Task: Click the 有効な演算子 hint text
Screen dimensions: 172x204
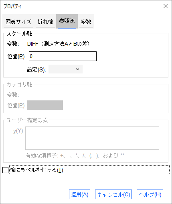Action: [x=75, y=155]
